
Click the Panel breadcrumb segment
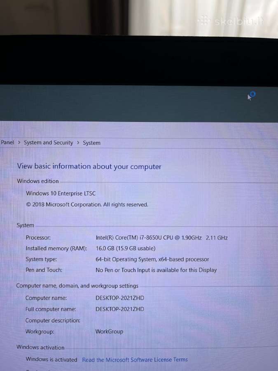pos(7,143)
